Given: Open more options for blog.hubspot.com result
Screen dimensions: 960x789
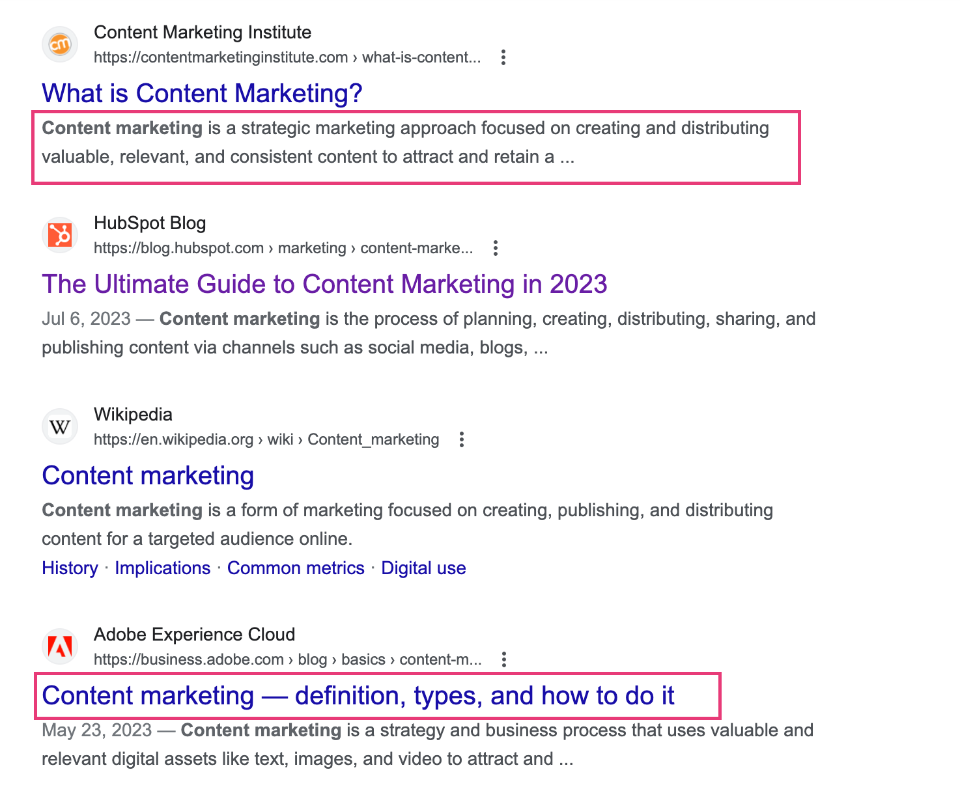Looking at the screenshot, I should (496, 248).
